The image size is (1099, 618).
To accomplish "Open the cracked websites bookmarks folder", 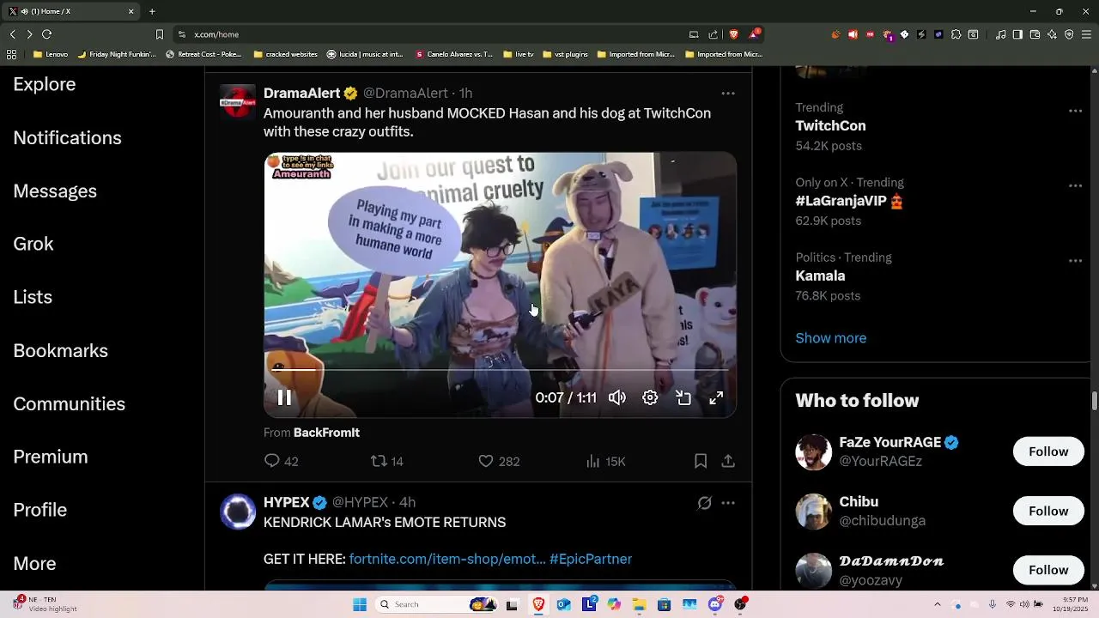I will click(x=285, y=54).
